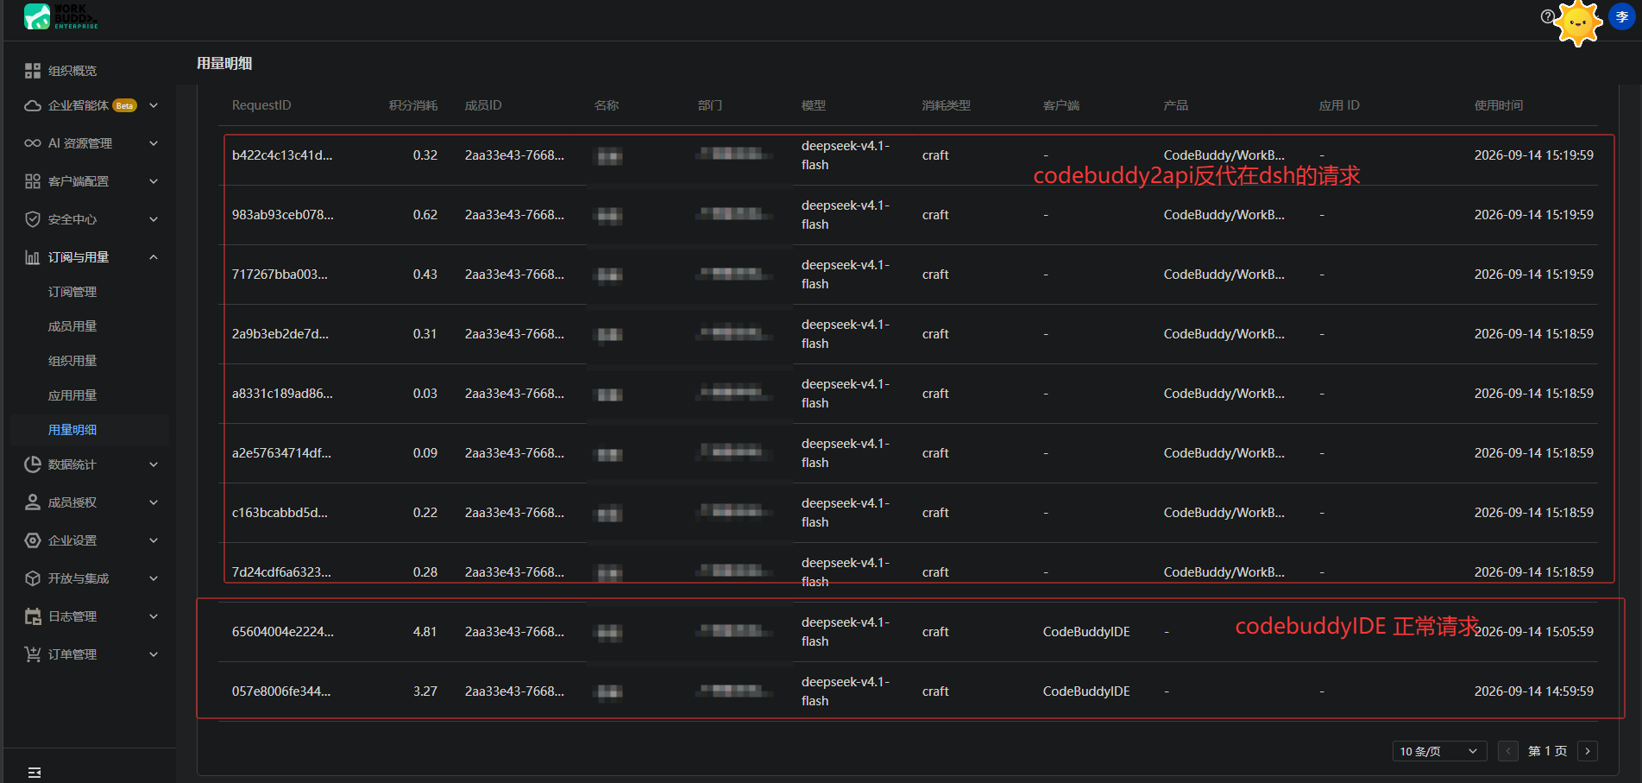Click the RequestID column header
This screenshot has width=1642, height=783.
(261, 105)
